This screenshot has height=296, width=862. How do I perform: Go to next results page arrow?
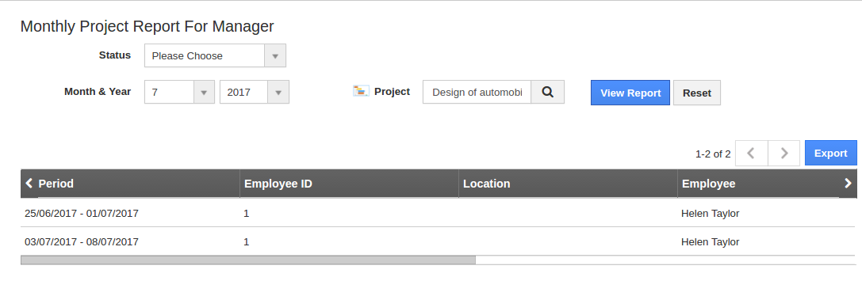point(784,154)
